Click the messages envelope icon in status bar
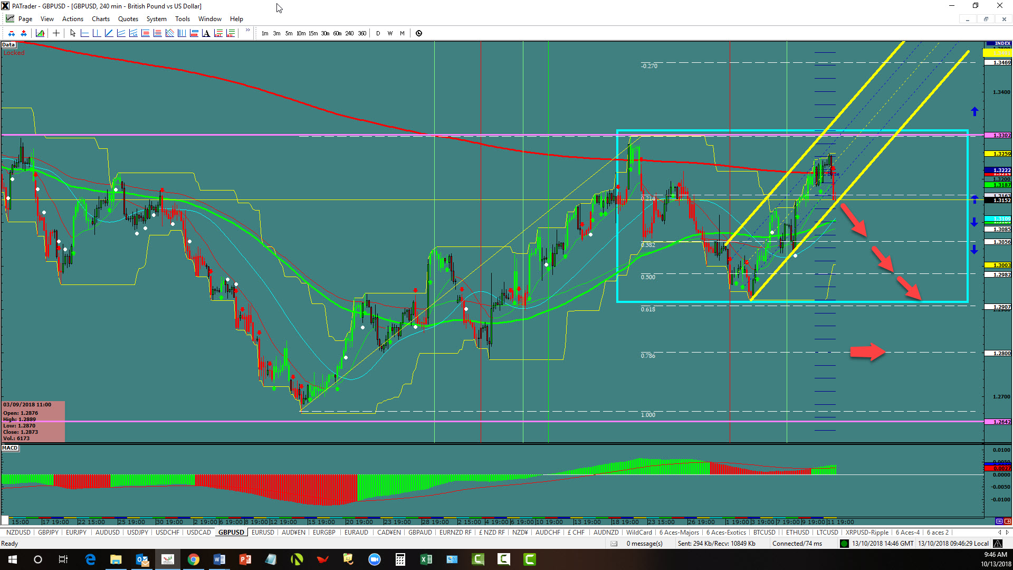This screenshot has height=570, width=1013. (614, 544)
